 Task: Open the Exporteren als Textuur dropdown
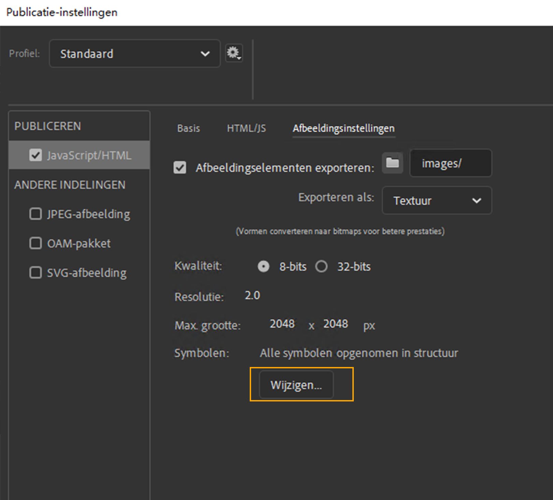click(437, 201)
